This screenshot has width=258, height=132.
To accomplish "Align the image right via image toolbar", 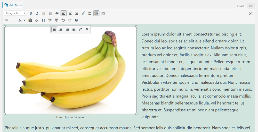I will tap(67, 29).
